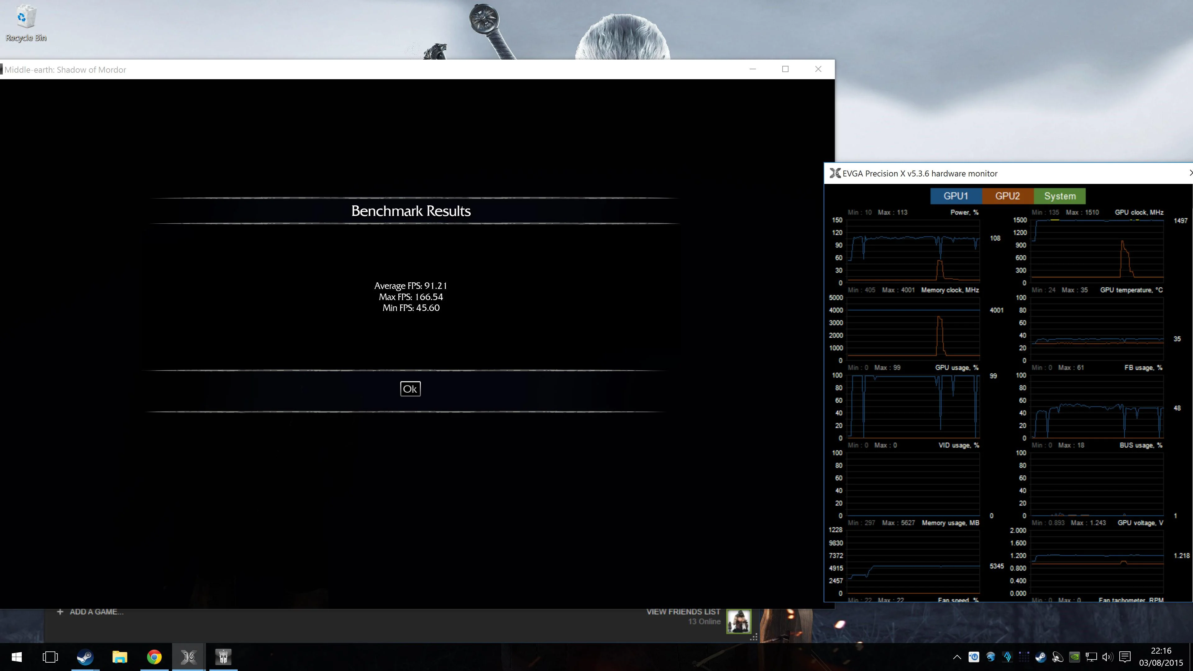Open Uplay tray icon

[974, 657]
